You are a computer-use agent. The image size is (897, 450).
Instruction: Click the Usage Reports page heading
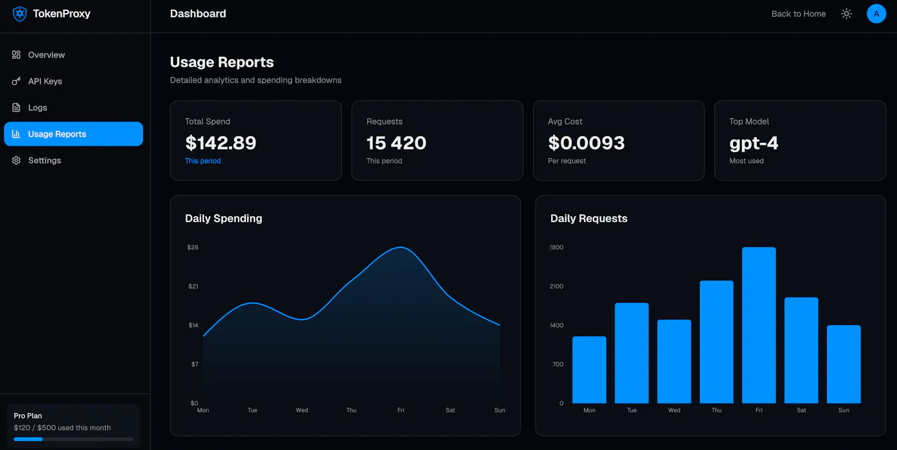(222, 62)
